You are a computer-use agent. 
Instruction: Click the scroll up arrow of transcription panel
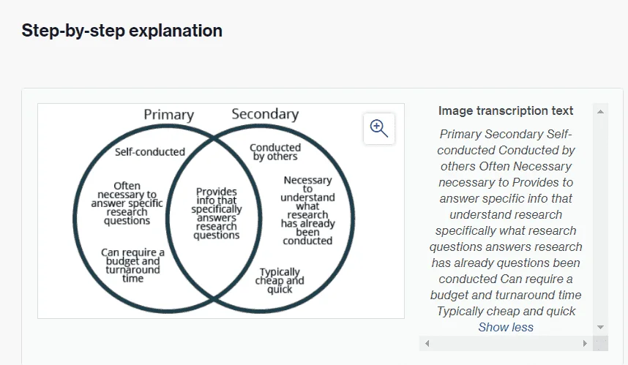tap(600, 112)
